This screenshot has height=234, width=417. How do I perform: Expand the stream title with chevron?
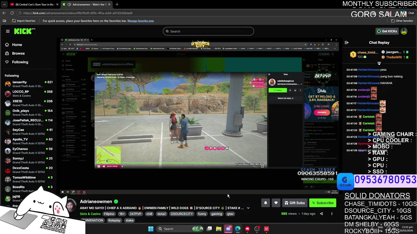click(248, 208)
